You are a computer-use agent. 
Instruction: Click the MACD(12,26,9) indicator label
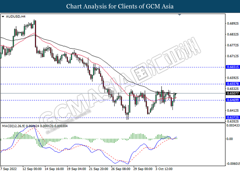(13, 126)
